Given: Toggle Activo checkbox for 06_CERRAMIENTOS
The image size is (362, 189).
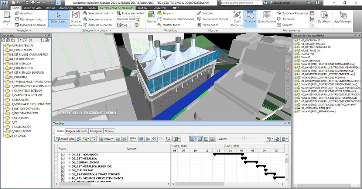Looking at the screenshot, I should coord(62,162).
